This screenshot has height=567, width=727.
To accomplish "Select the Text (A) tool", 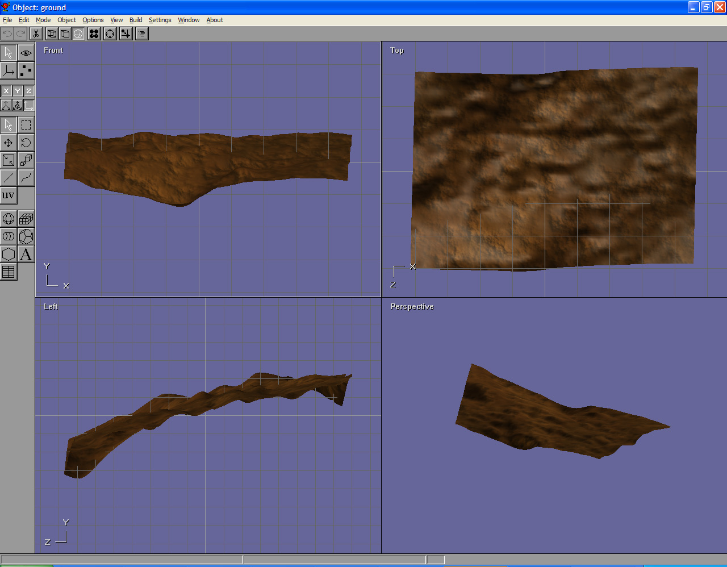I will [26, 254].
